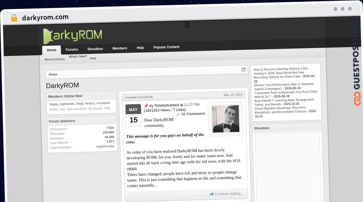Switch to the Shoutbox tab
Screen dimensions: 363x202
coord(95,49)
